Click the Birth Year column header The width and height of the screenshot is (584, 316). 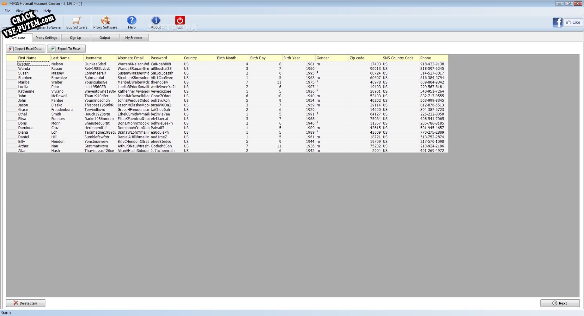point(299,58)
